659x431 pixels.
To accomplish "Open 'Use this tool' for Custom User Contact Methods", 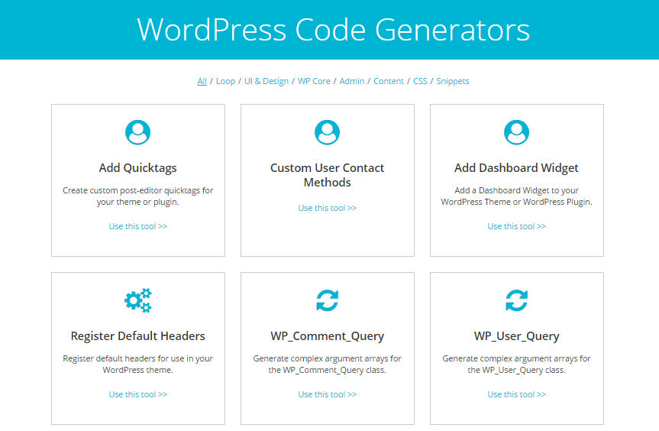I will coord(328,208).
